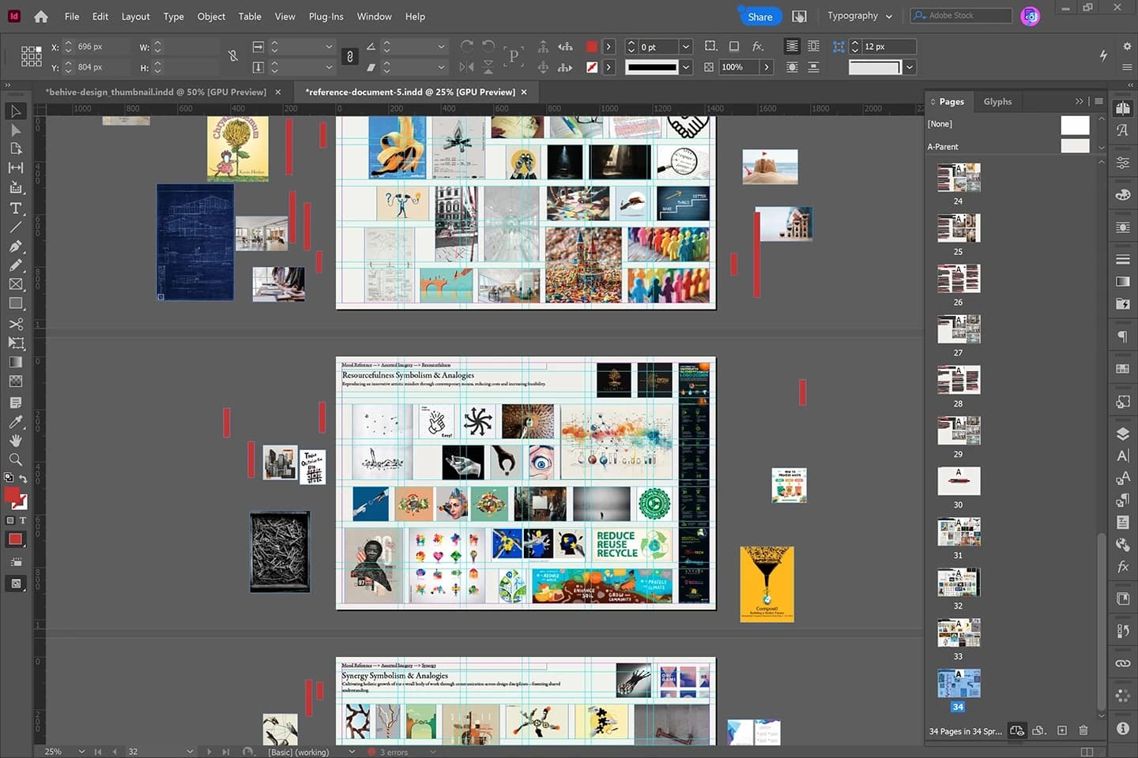Open the opacity percentage arrow

tap(767, 67)
